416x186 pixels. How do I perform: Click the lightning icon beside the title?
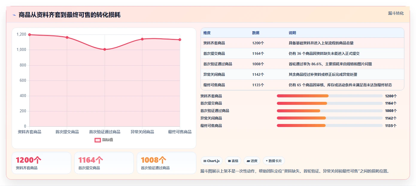(14, 15)
